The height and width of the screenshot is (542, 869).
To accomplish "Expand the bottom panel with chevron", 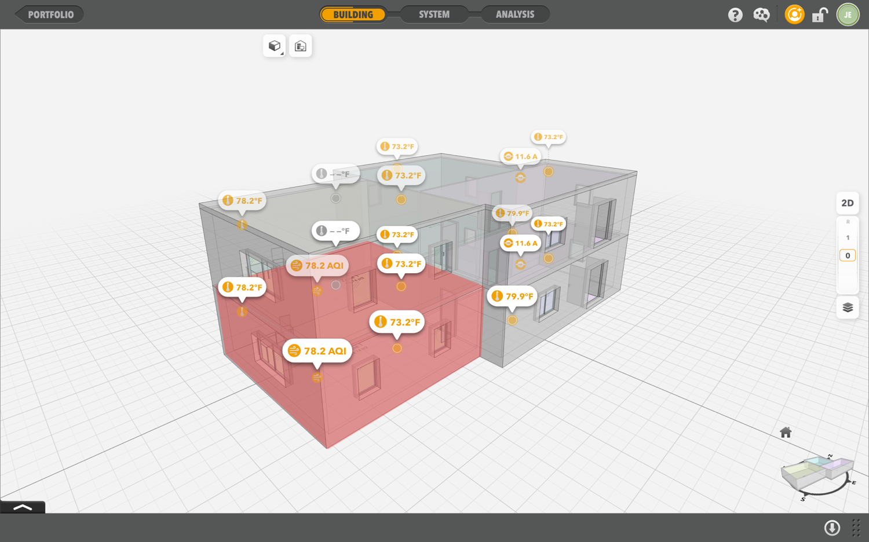I will coord(23,507).
